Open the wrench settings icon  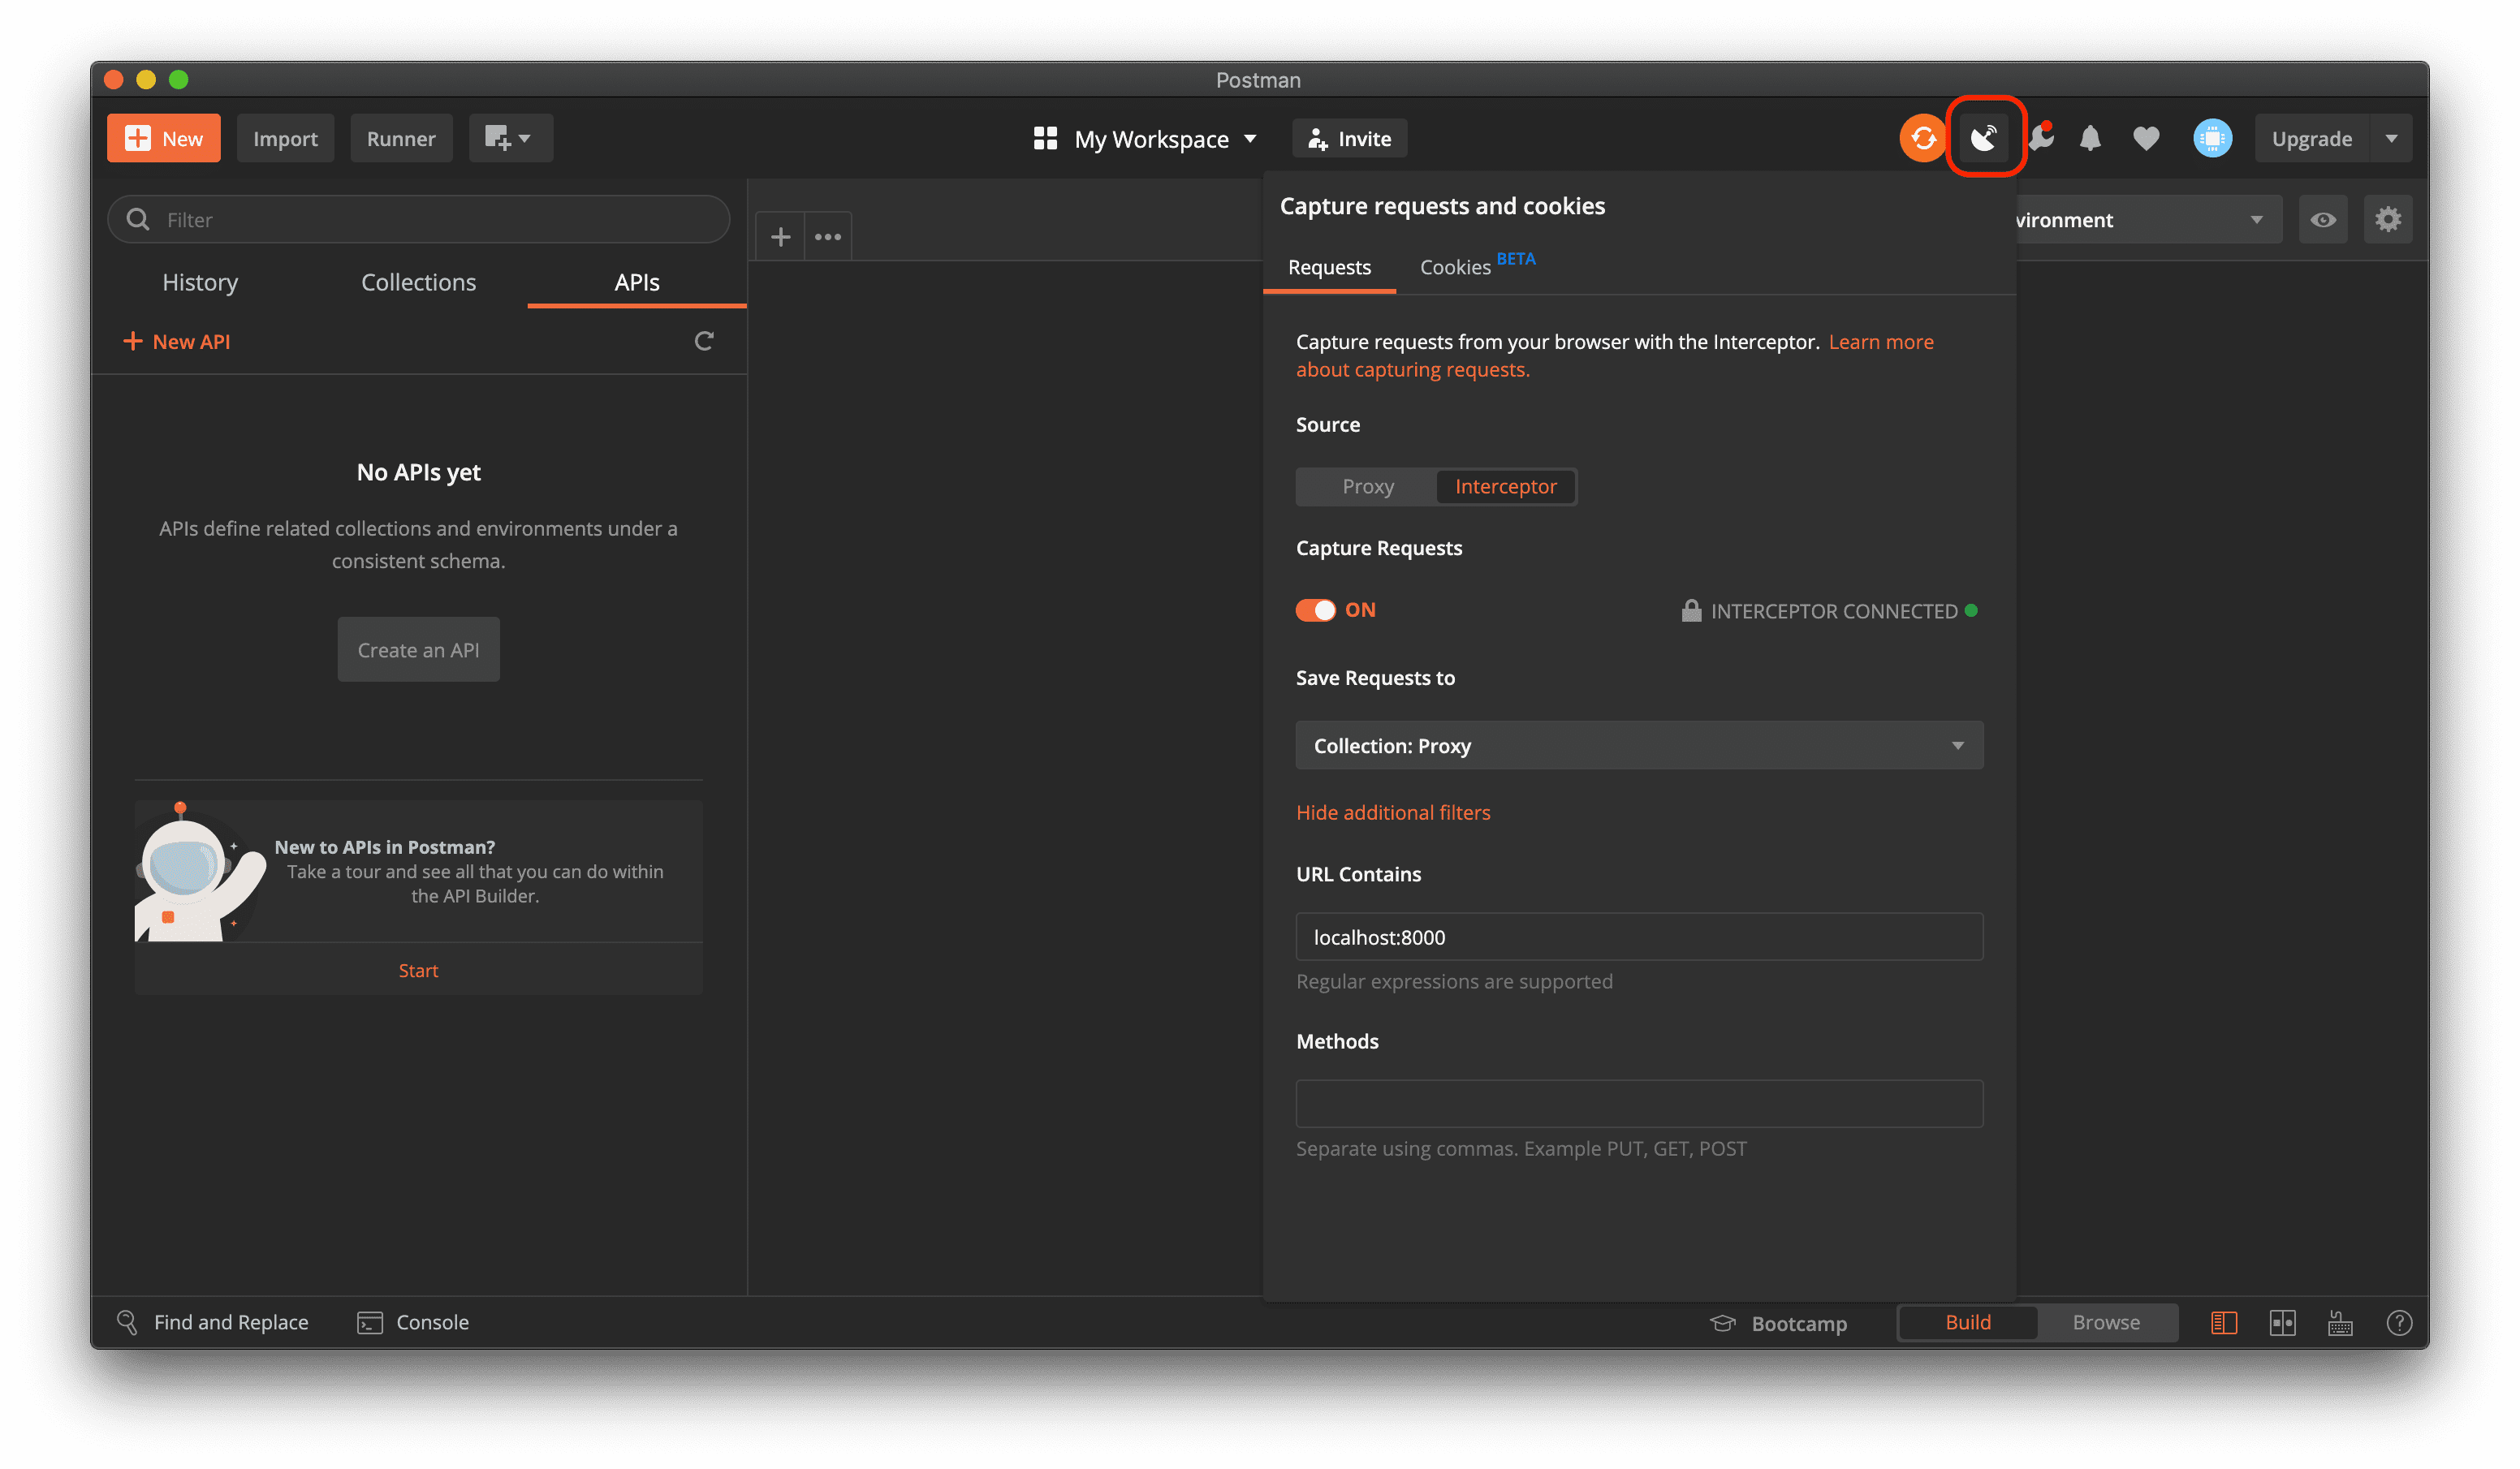[x=2041, y=138]
